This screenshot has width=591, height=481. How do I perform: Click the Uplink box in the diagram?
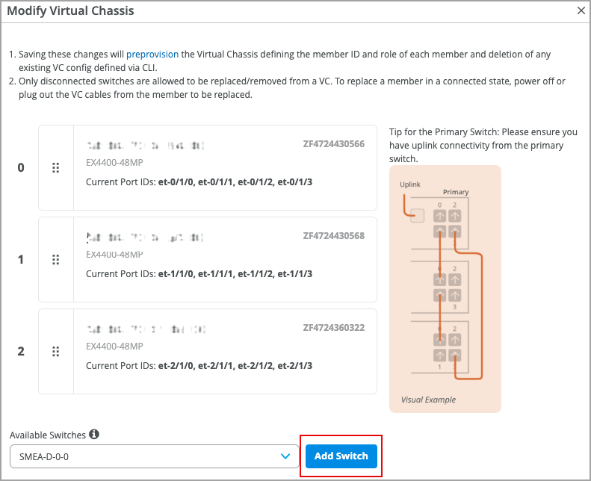418,216
